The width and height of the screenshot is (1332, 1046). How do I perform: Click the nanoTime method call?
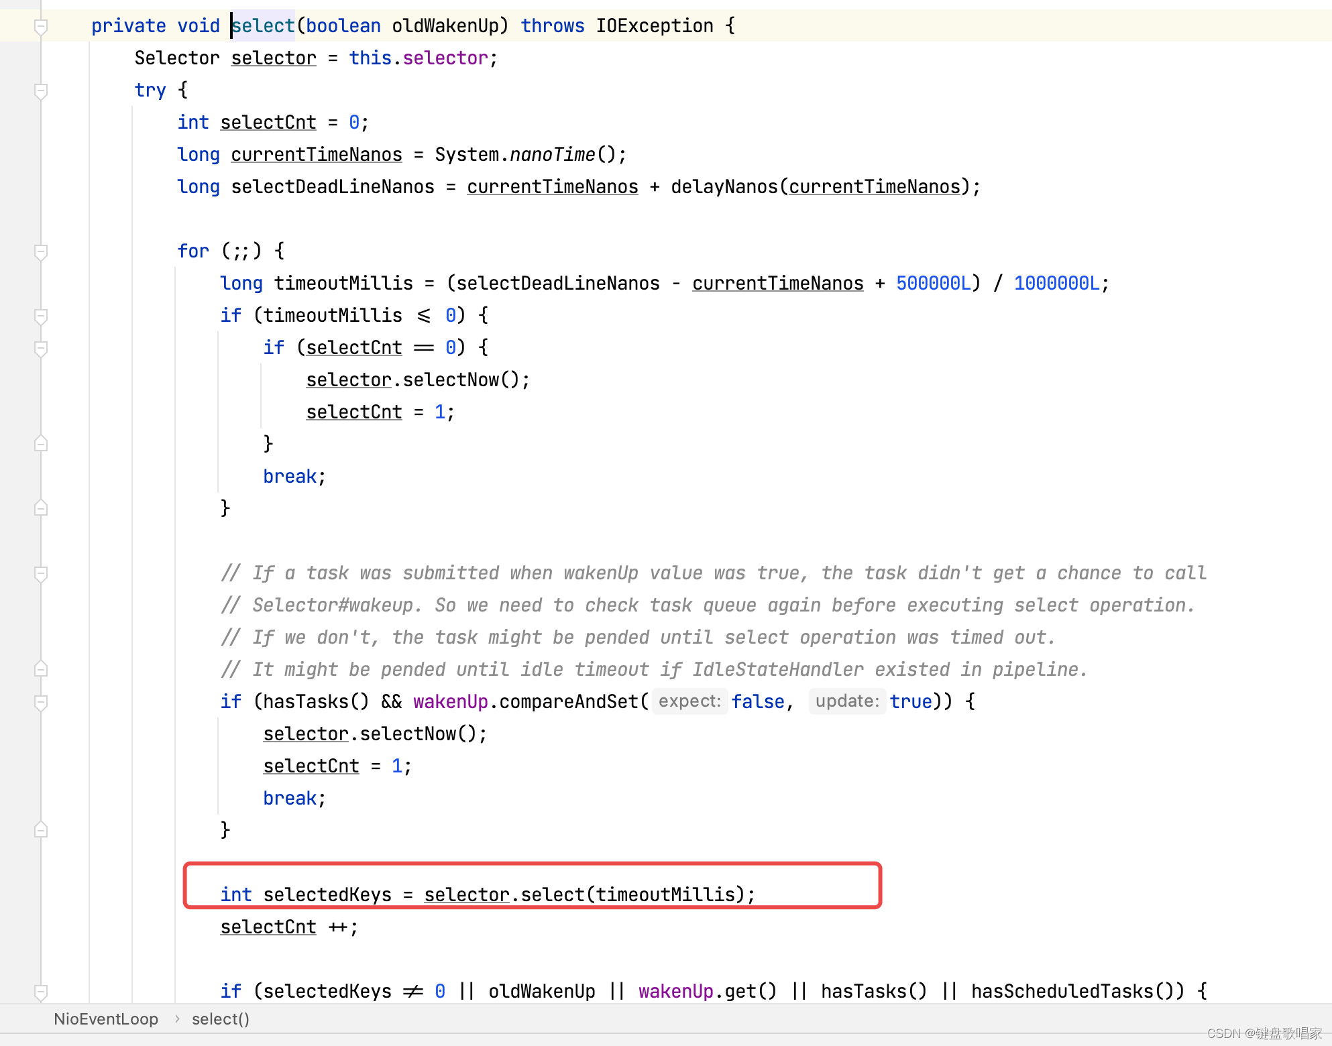(552, 155)
